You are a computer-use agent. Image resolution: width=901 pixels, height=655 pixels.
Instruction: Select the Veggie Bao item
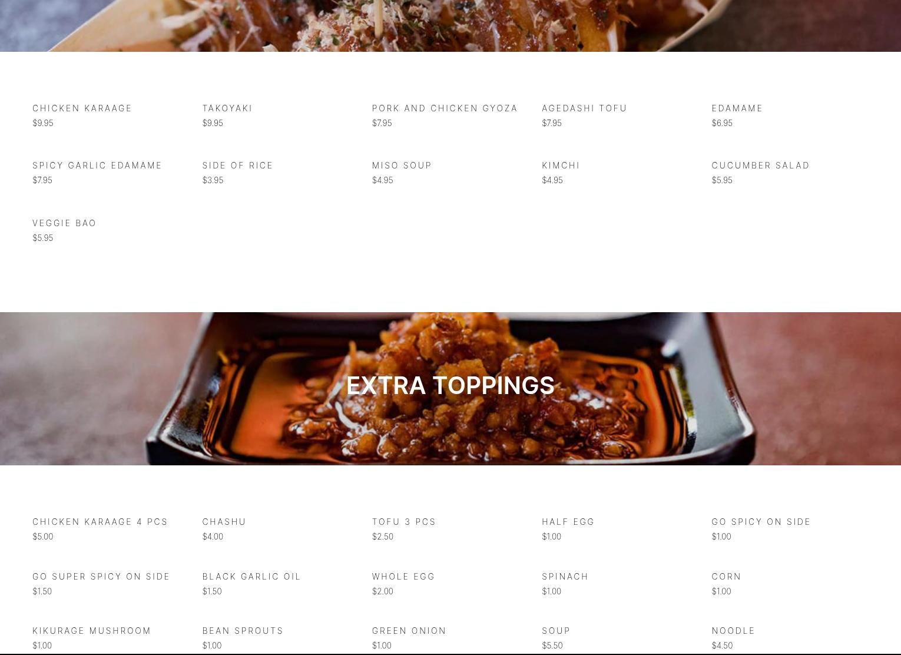tap(64, 223)
